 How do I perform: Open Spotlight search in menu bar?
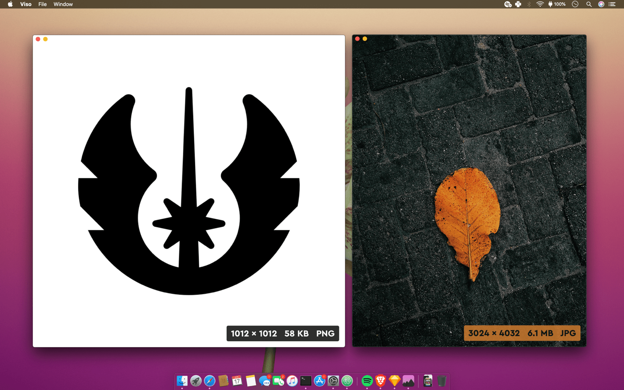point(589,4)
